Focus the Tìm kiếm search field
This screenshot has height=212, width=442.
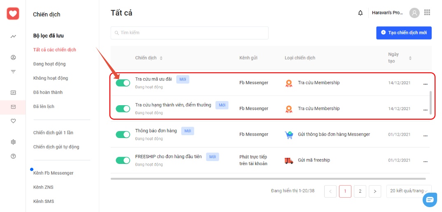click(189, 33)
